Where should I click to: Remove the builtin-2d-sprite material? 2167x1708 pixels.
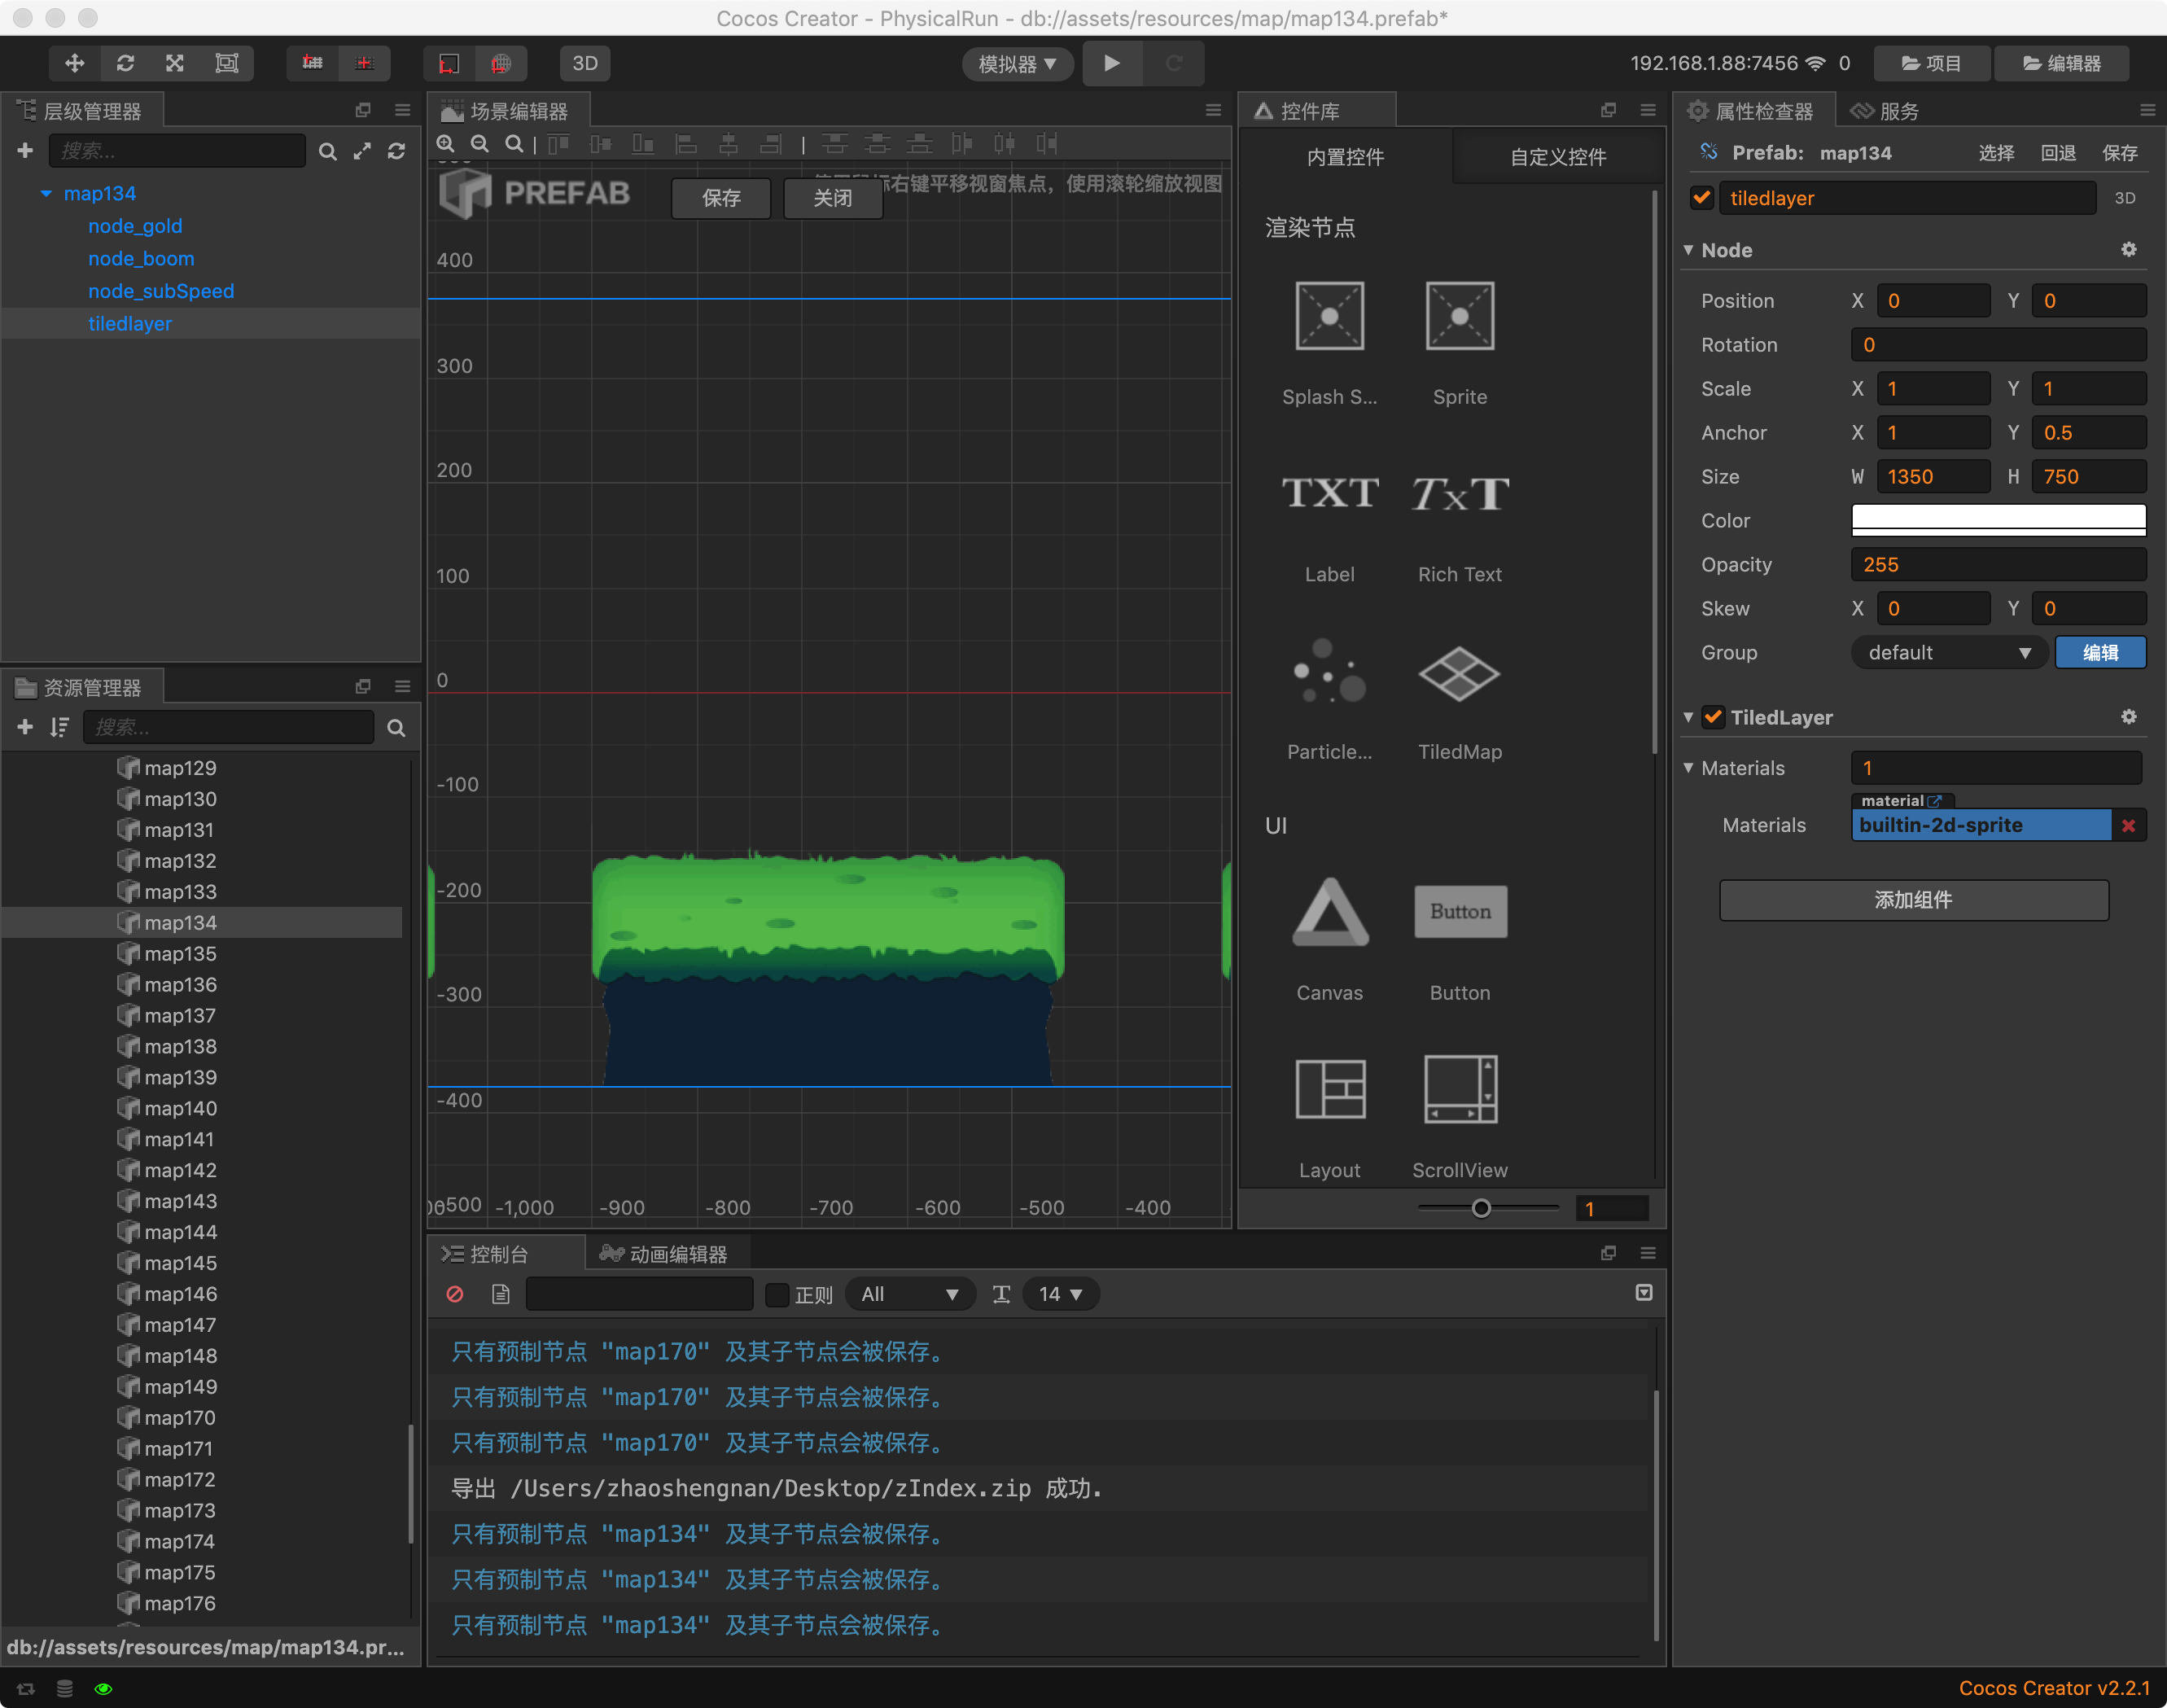[2128, 825]
